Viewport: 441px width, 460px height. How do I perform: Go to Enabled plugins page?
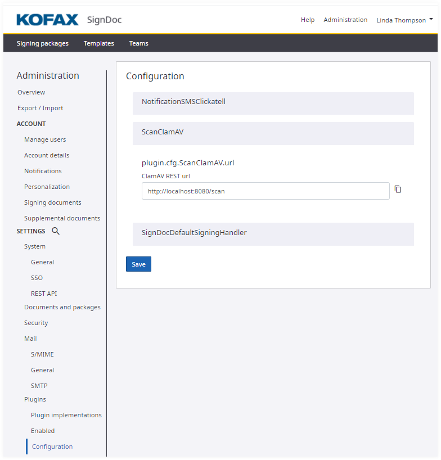coord(43,431)
